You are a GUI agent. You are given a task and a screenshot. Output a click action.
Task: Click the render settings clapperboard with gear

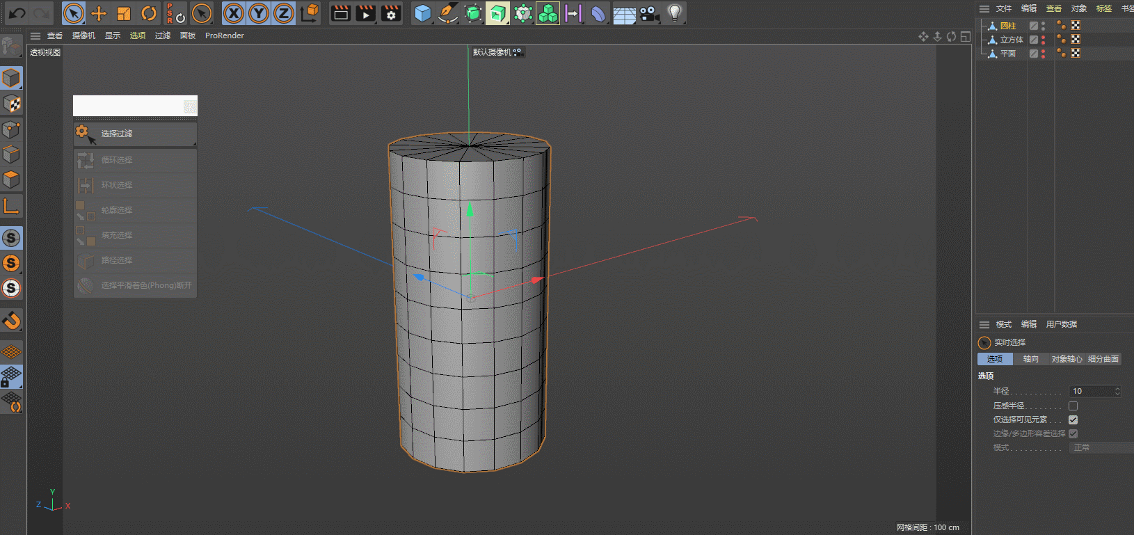[x=391, y=13]
